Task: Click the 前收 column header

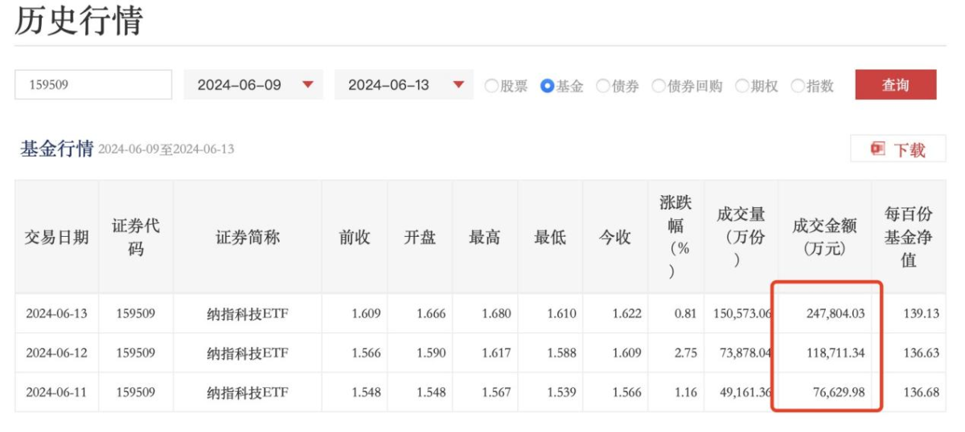Action: 355,237
